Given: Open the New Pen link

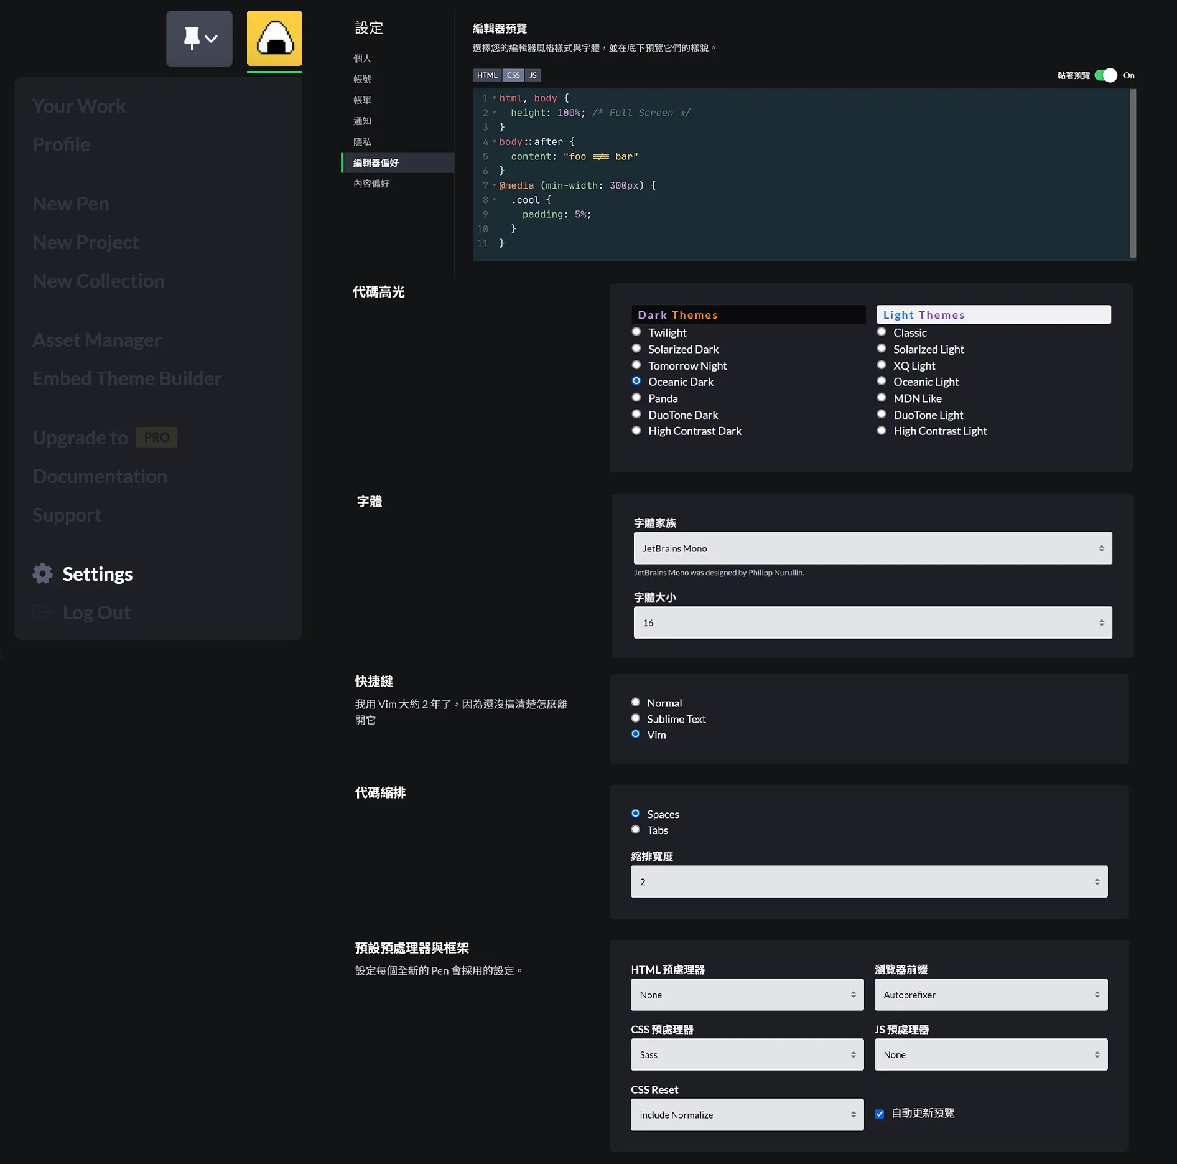Looking at the screenshot, I should click(71, 204).
